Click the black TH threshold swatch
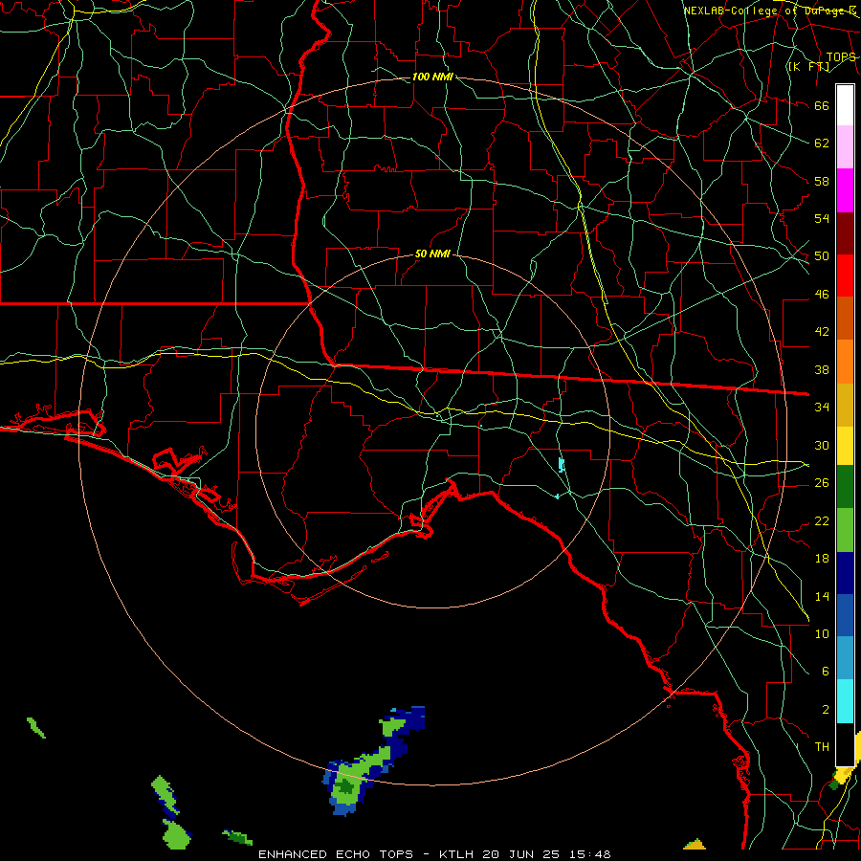861x861 pixels. pyautogui.click(x=845, y=744)
